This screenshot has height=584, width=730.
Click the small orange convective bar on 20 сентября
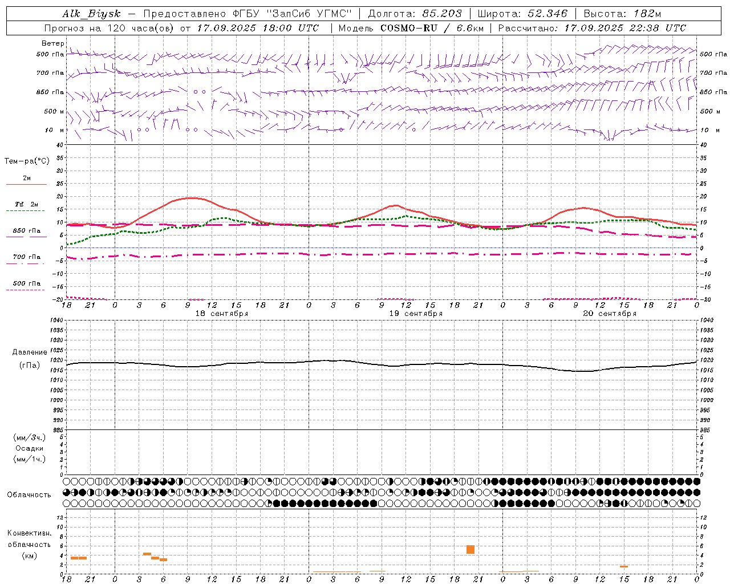[x=624, y=566]
